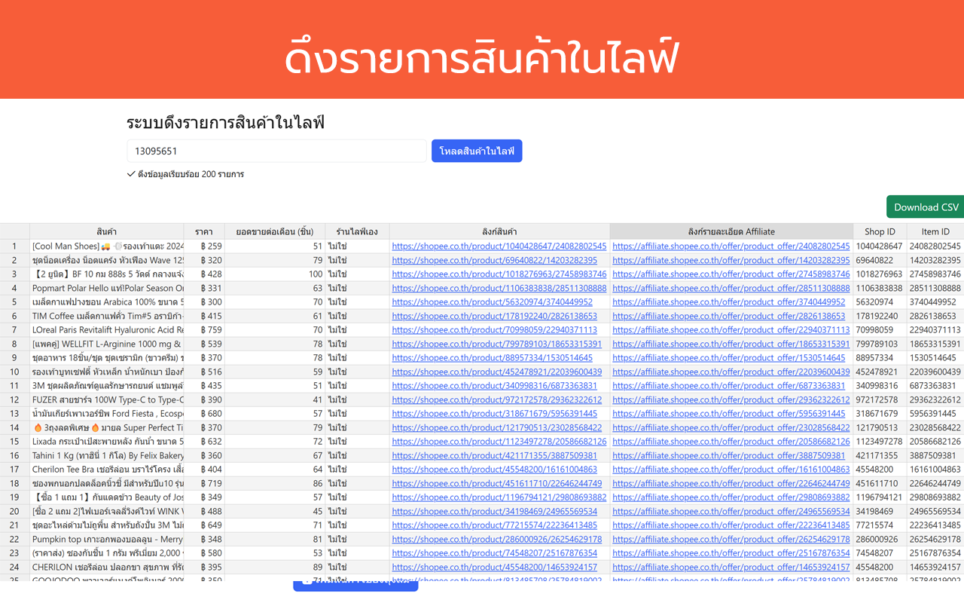964x603 pixels.
Task: Click the ยอดขายต่อเดือน column header
Action: [x=273, y=231]
